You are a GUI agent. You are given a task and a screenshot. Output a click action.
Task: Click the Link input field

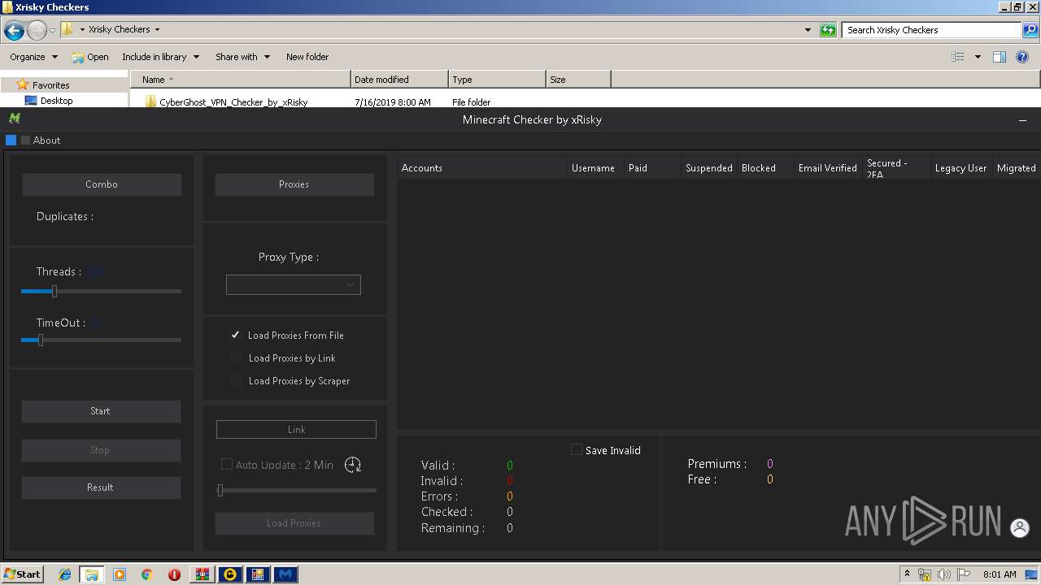(x=296, y=429)
